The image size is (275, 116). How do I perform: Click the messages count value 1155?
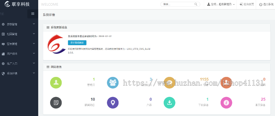pos(204,79)
